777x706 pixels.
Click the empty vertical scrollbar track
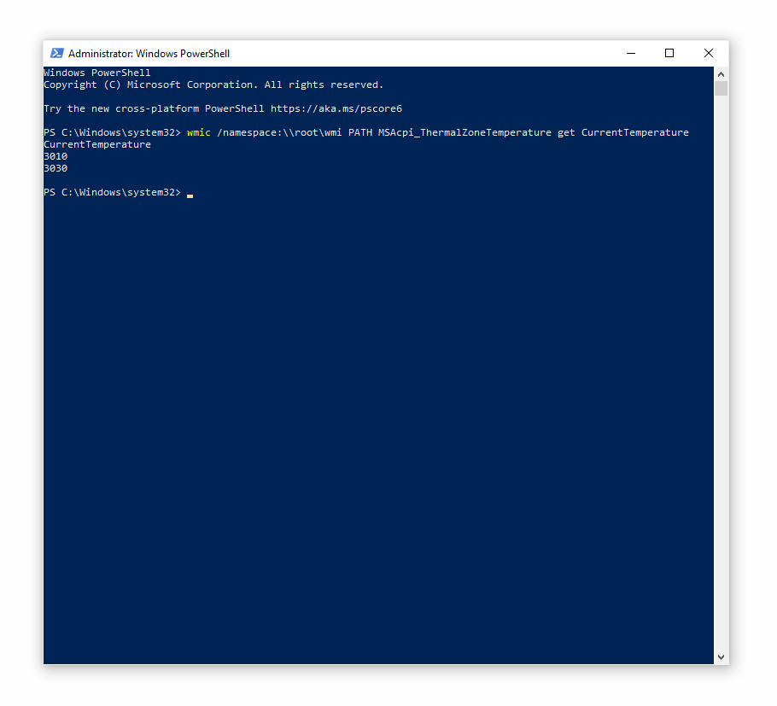(721, 384)
